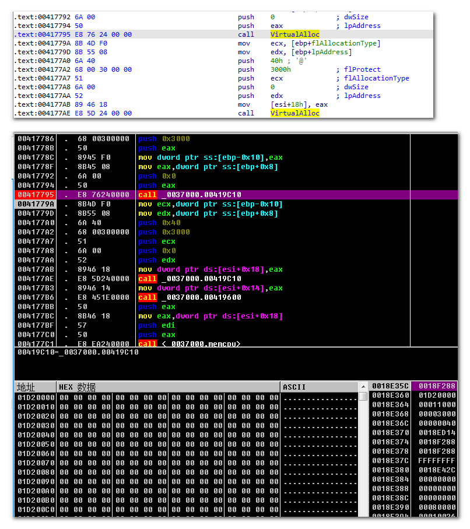Select debugger row 004177AB mov [esi+0x18],eax

tap(236, 269)
